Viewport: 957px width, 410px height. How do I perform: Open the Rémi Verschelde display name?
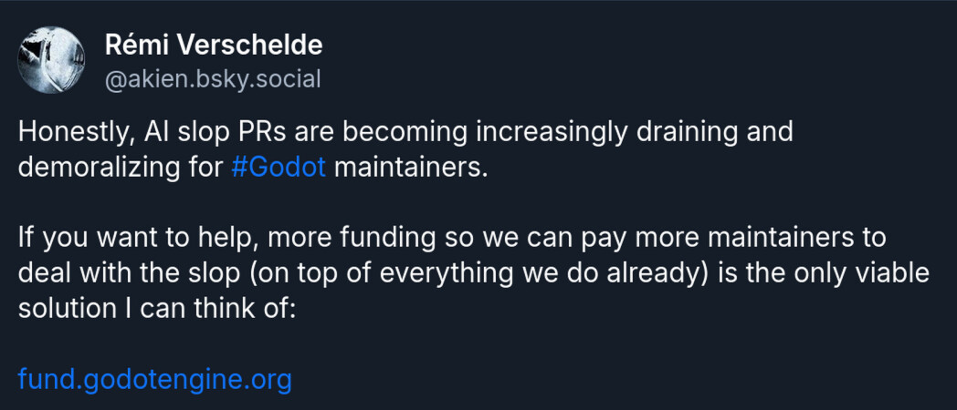click(214, 45)
